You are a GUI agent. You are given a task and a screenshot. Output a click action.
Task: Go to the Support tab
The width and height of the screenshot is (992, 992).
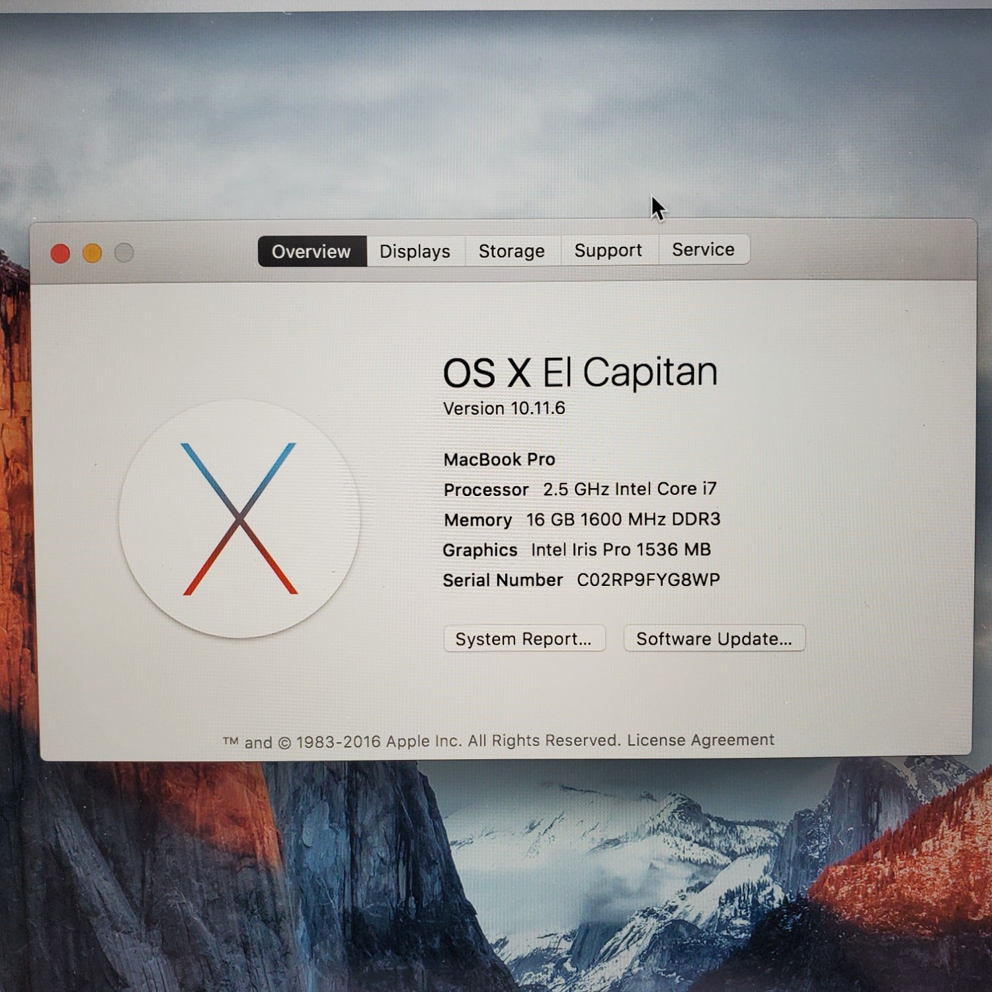(608, 250)
